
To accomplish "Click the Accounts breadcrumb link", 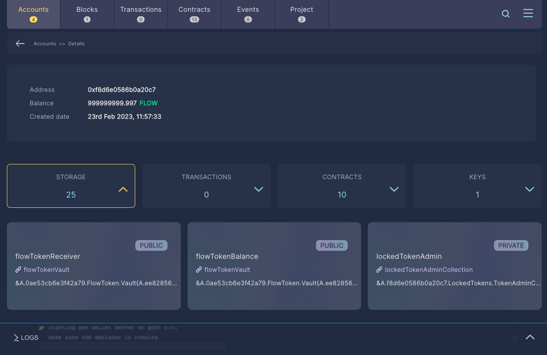I will [45, 44].
